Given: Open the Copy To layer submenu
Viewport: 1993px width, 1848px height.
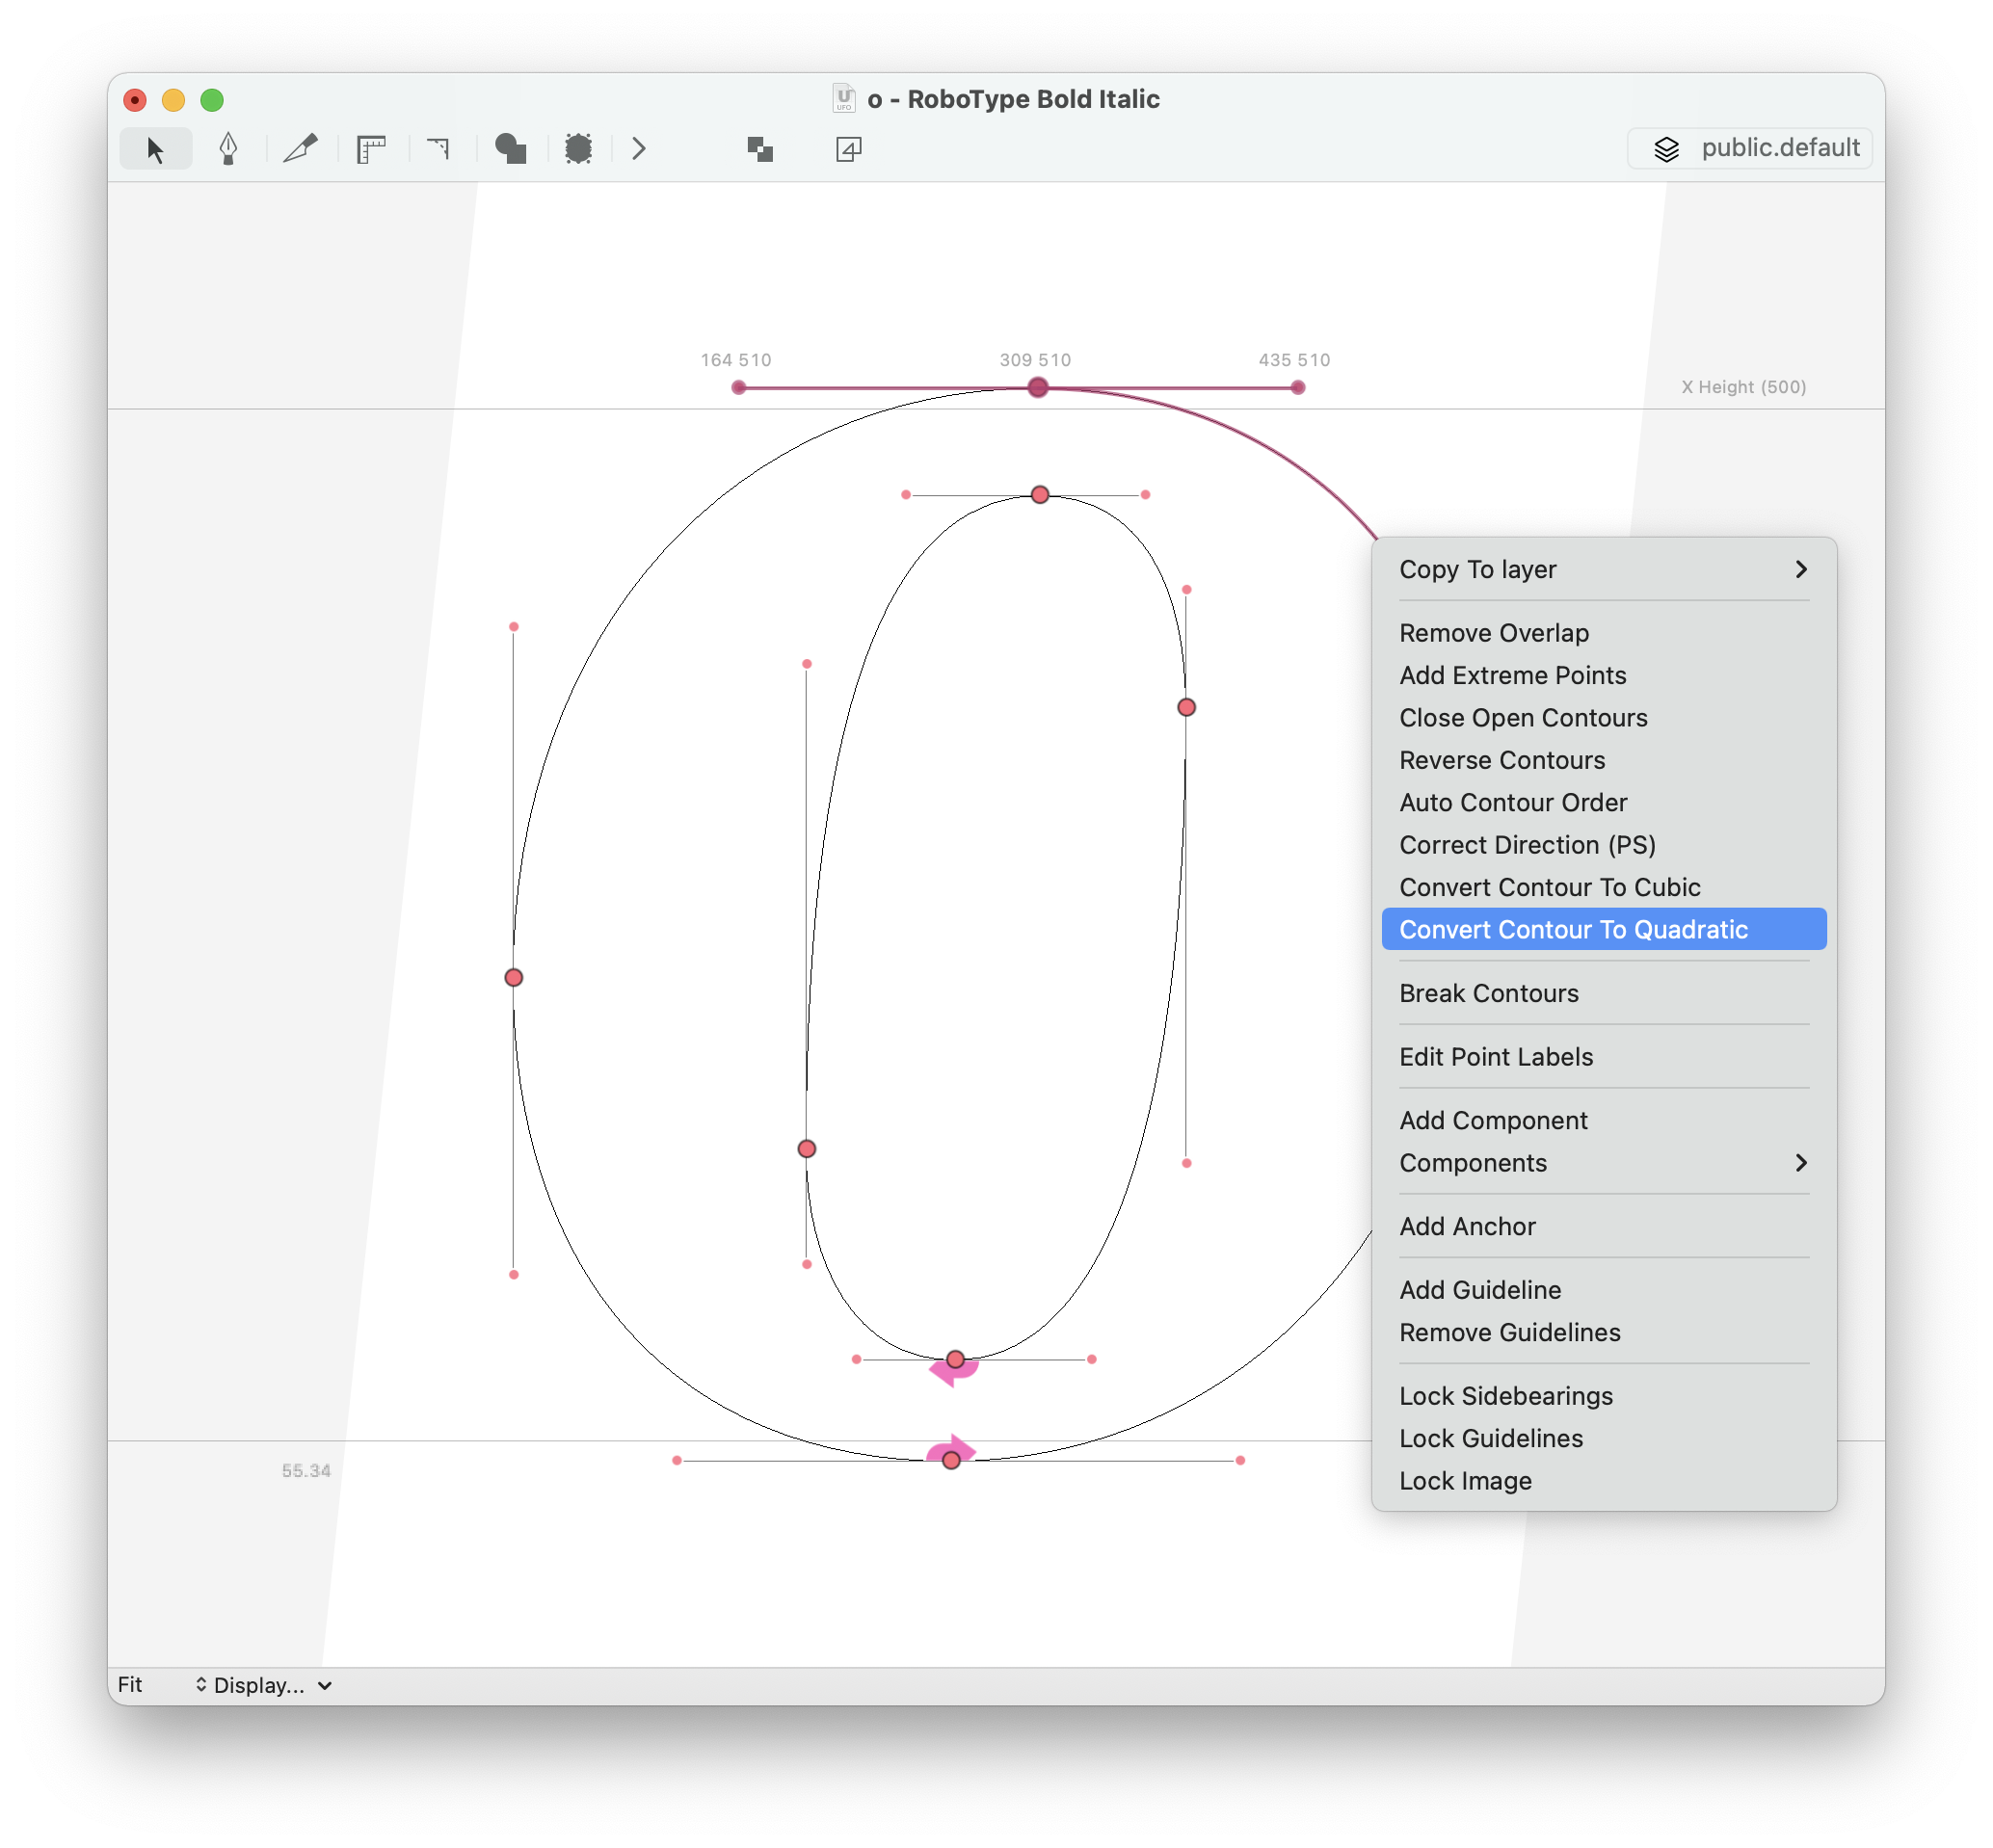Looking at the screenshot, I should coord(1604,569).
